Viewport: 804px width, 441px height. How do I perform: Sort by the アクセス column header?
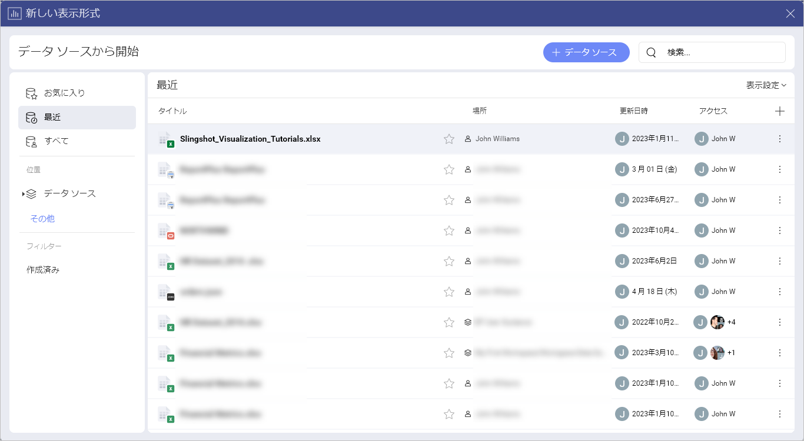pos(713,111)
